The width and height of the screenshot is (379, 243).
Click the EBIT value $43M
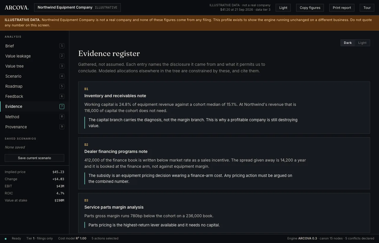(60, 186)
